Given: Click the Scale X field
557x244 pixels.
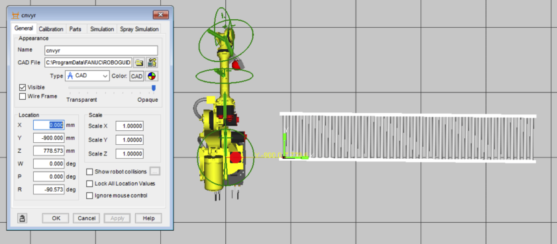Looking at the screenshot, I should tap(130, 126).
